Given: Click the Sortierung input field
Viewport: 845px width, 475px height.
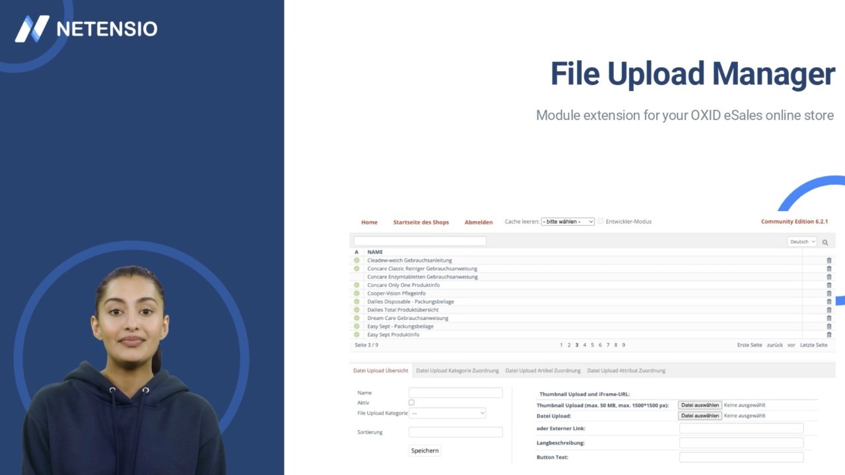Looking at the screenshot, I should [456, 432].
